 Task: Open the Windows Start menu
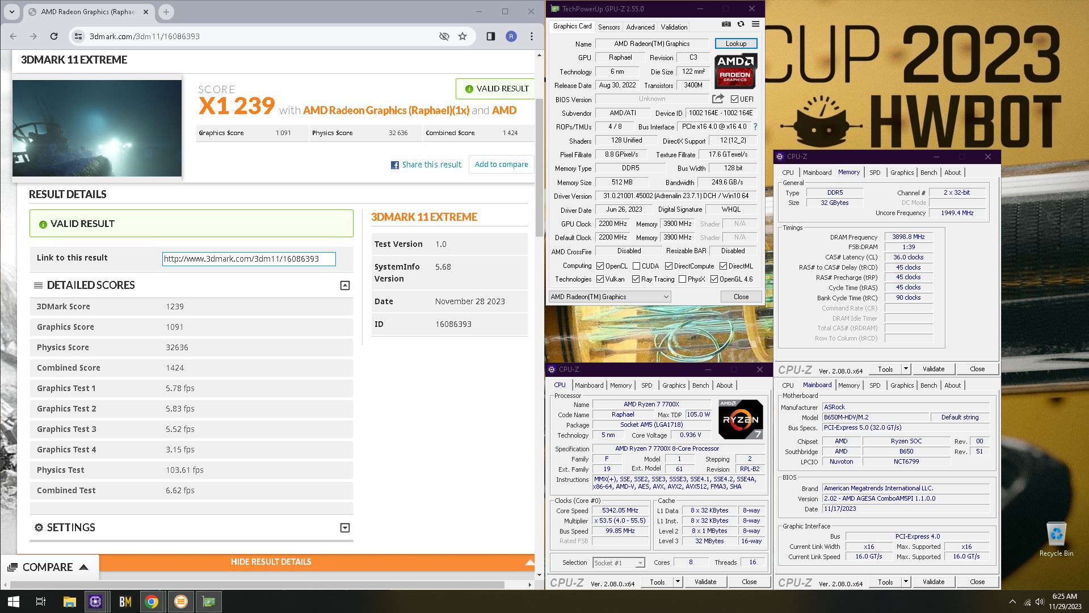coord(14,602)
